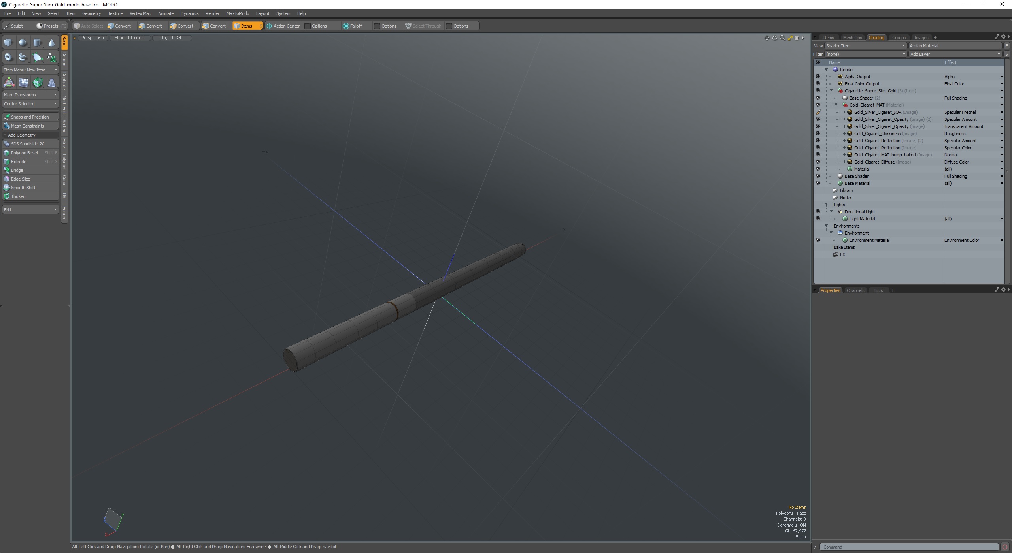This screenshot has width=1012, height=553.
Task: Open the Add Layer dropdown
Action: point(954,54)
